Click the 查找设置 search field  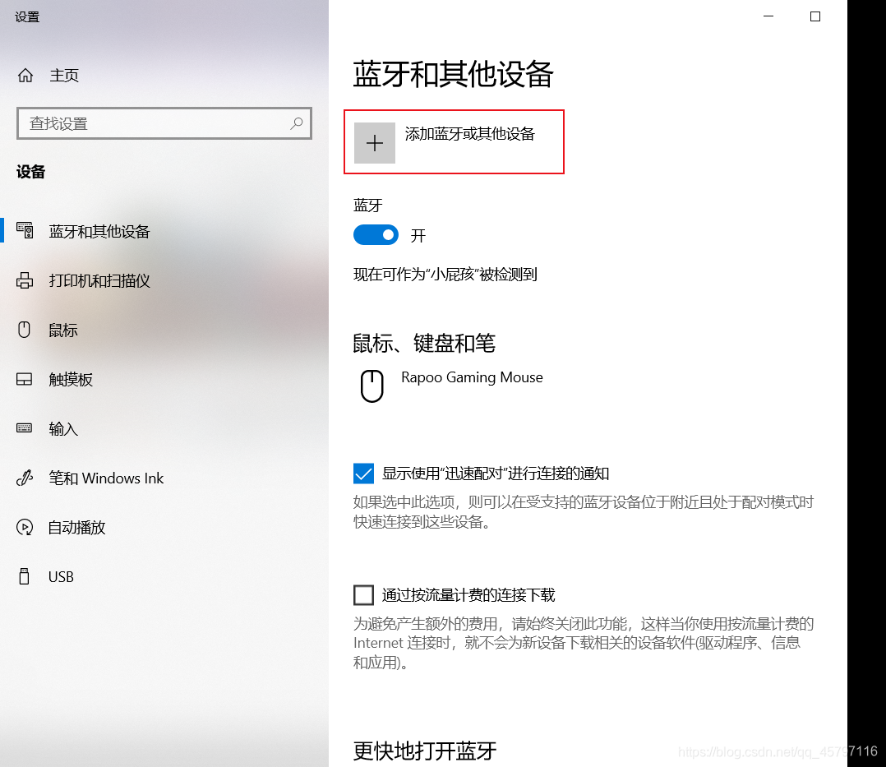[x=164, y=123]
